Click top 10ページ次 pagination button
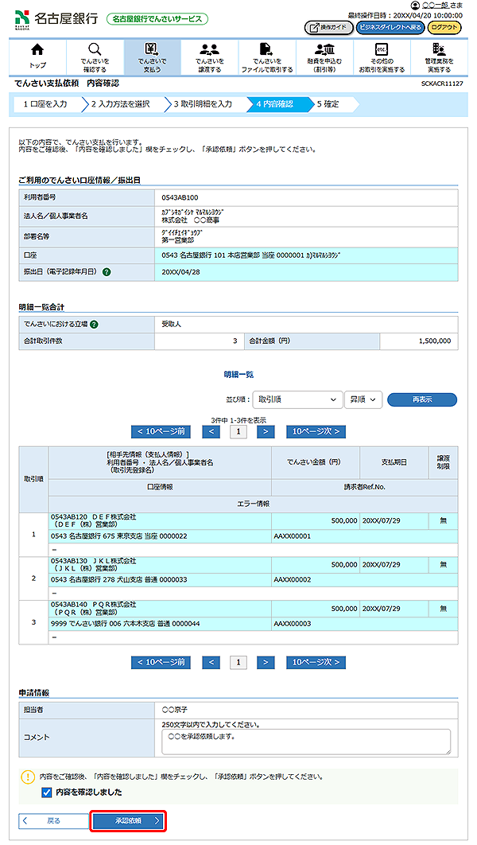Screen dimensions: 477x845 pos(316,431)
